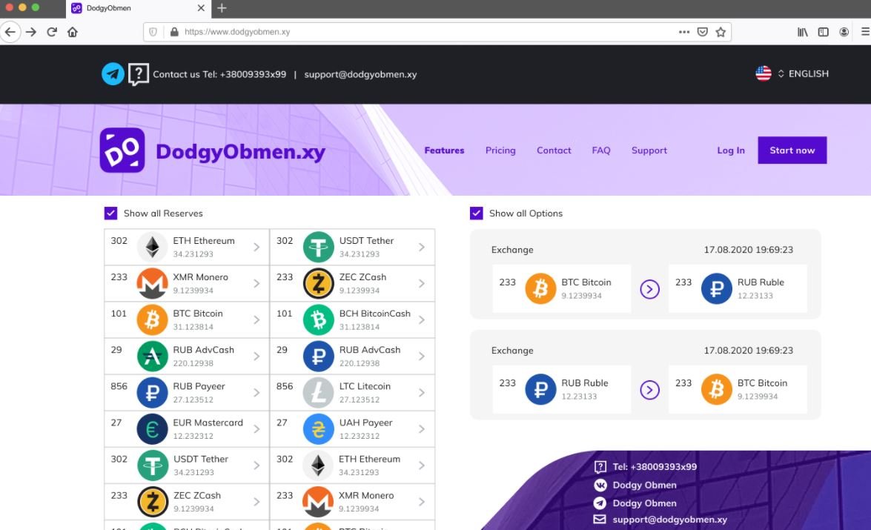
Task: Click the footer Telegram icon beside Dodgy Obmen
Action: coord(600,503)
